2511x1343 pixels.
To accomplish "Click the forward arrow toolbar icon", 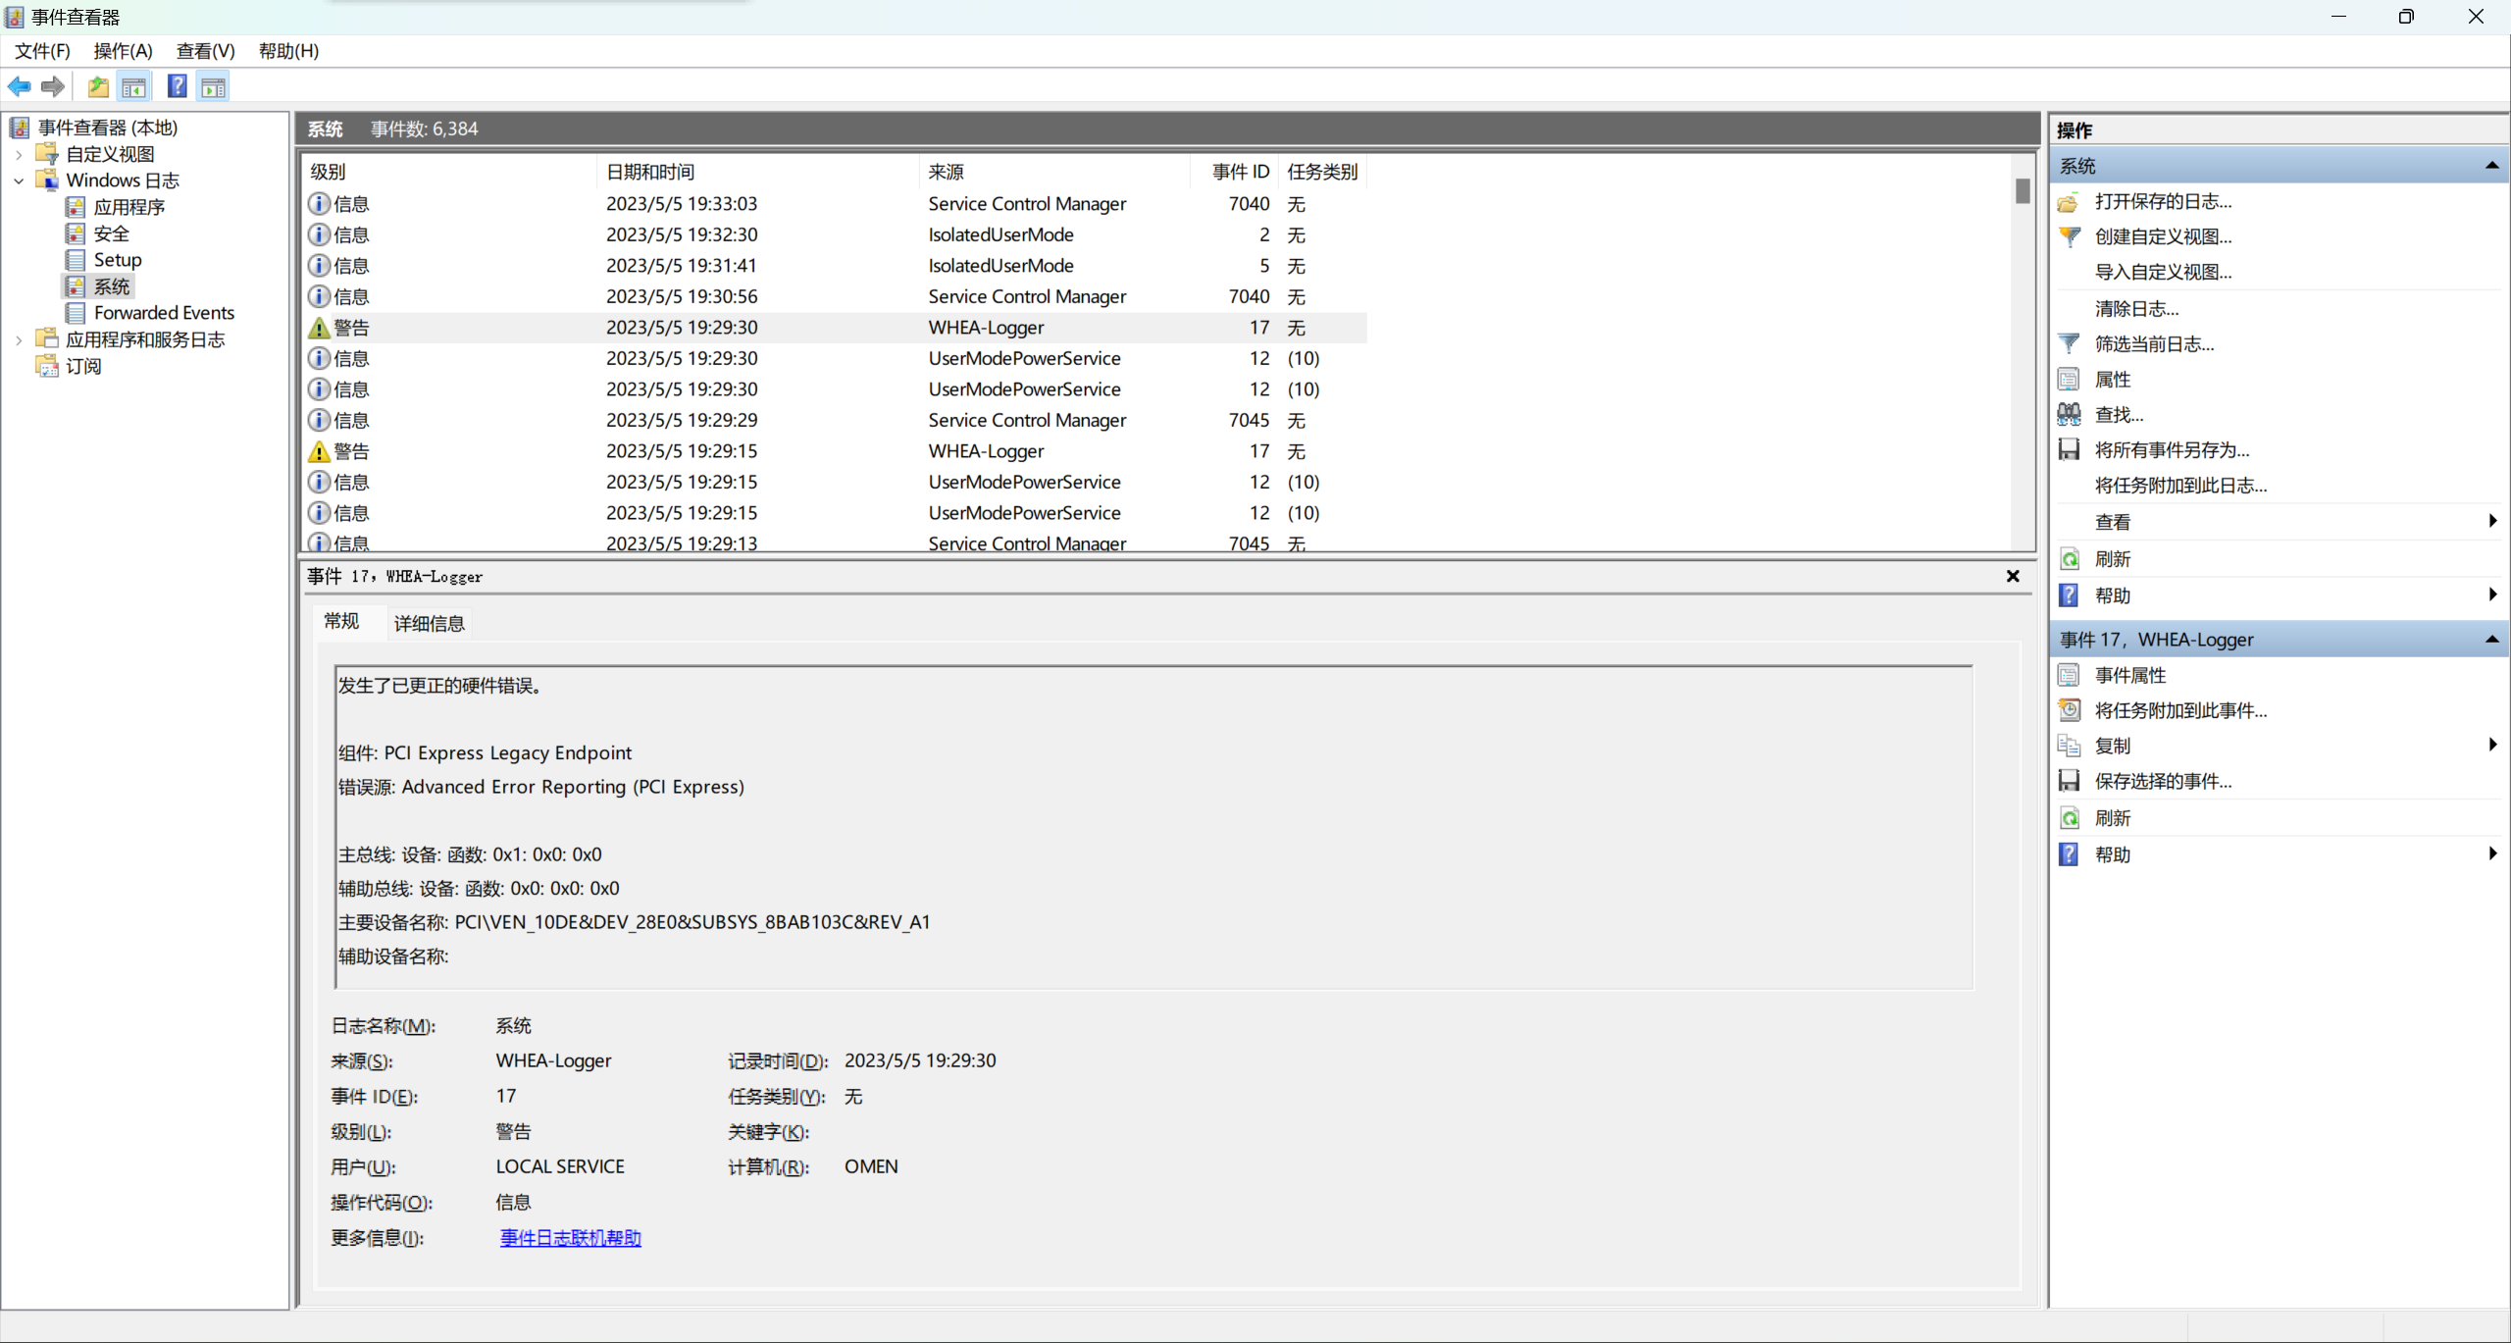I will click(53, 87).
